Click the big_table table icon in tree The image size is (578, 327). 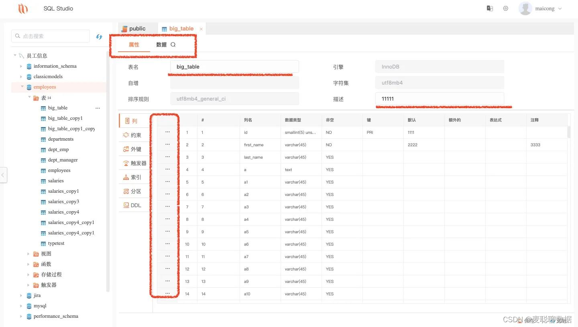[43, 108]
